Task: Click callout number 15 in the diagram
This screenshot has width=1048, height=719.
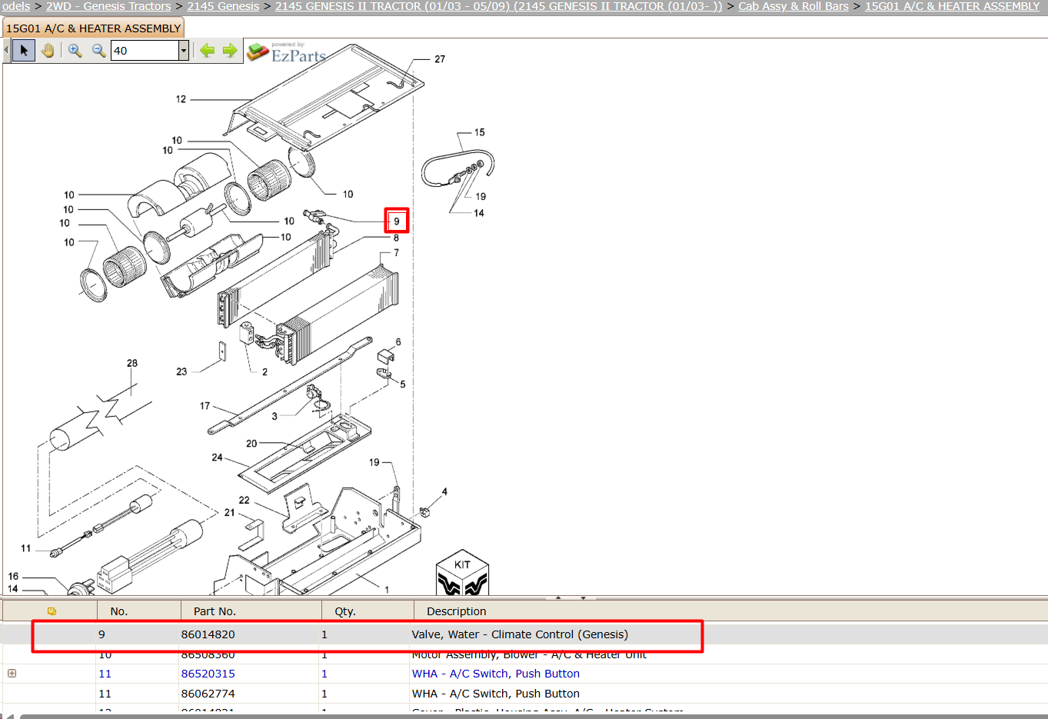Action: 480,132
